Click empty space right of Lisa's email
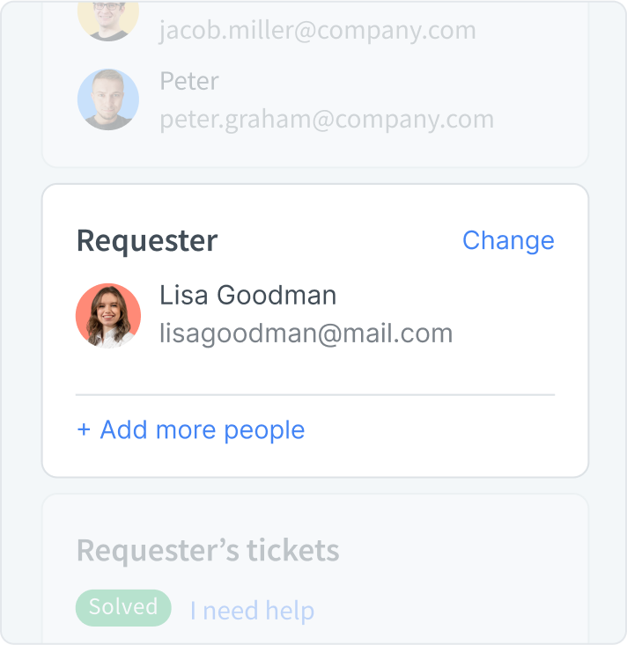The width and height of the screenshot is (627, 645). [x=511, y=333]
